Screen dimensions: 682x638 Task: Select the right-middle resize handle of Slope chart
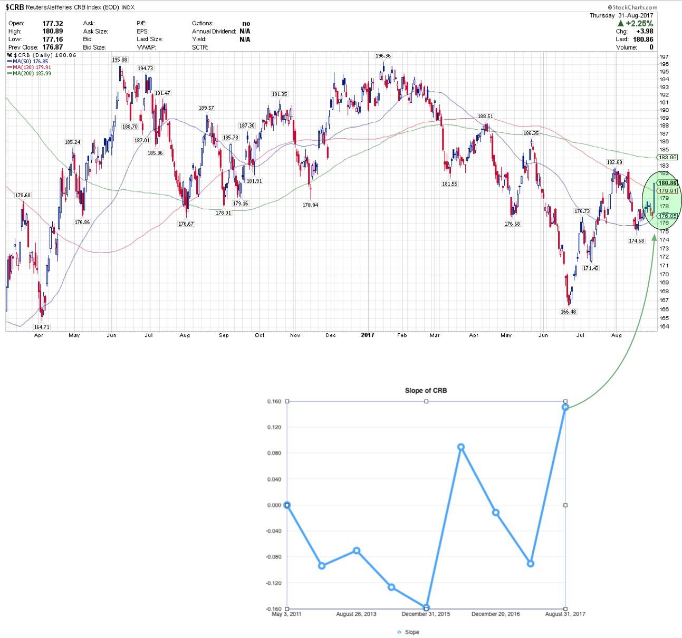click(x=565, y=505)
